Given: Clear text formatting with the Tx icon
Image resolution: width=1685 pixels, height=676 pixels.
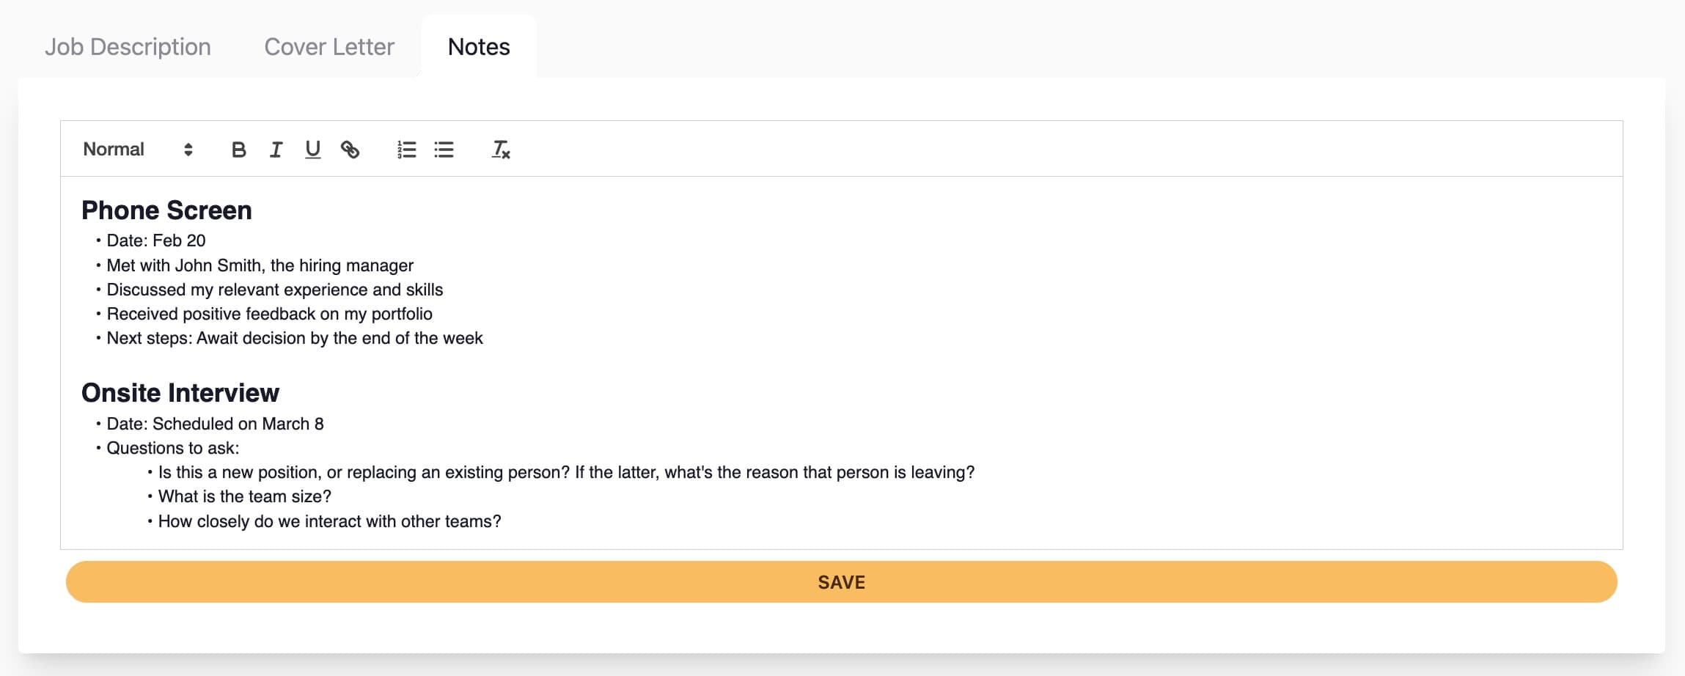Looking at the screenshot, I should pos(501,150).
